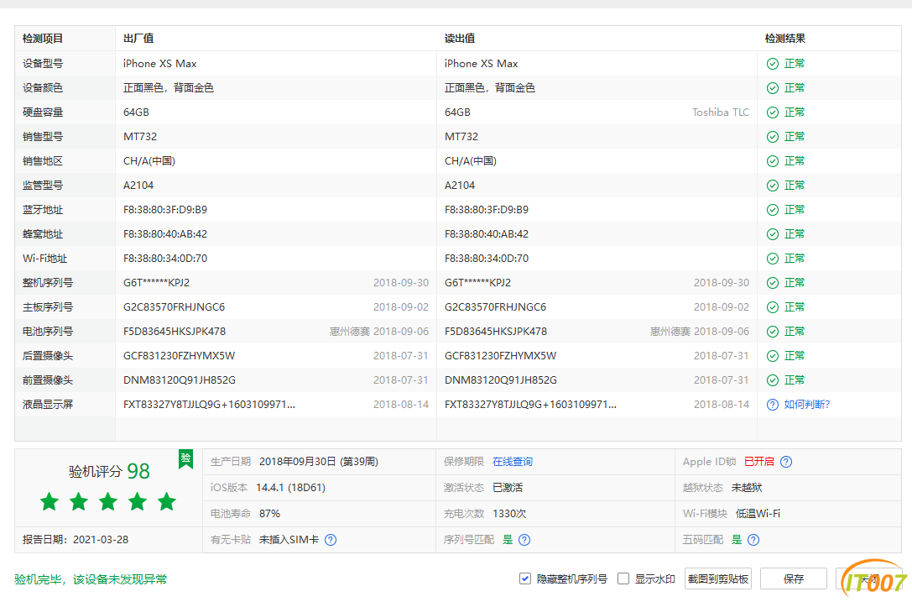Click the green check icon for 电池序列号
Viewport: 912px width, 602px height.
click(773, 332)
